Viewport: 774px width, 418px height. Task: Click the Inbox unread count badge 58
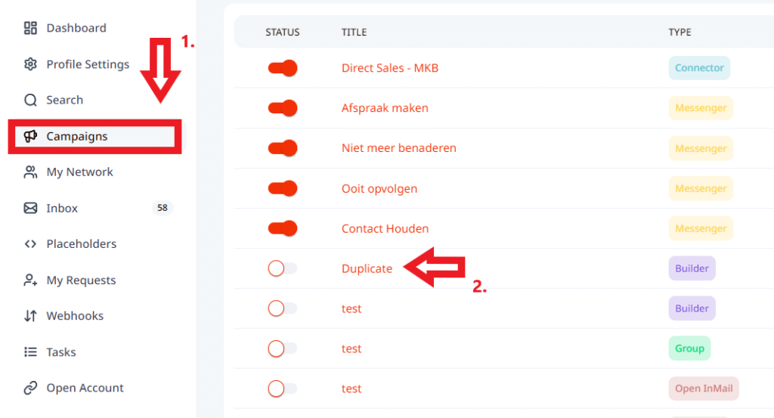162,208
